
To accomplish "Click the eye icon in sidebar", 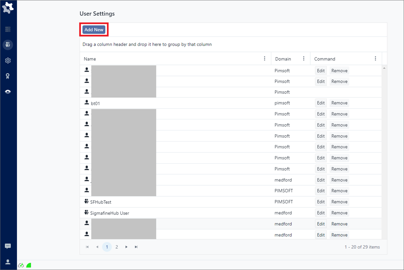I will [8, 92].
